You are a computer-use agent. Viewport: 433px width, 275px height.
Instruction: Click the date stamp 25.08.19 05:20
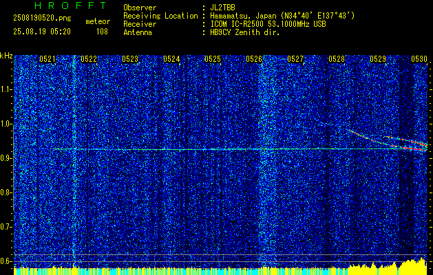pos(42,32)
